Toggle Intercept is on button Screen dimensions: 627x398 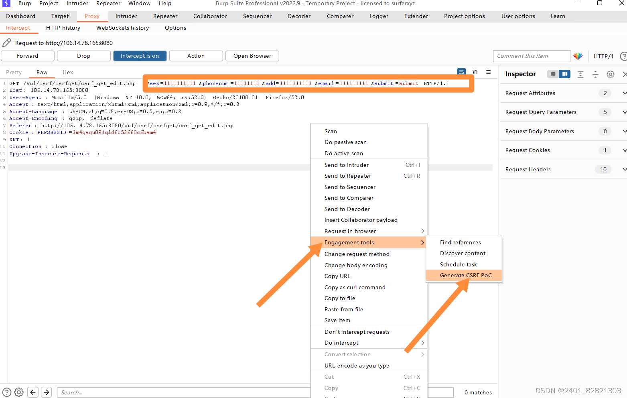coord(140,56)
